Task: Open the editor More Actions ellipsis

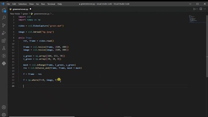Action: click(x=205, y=9)
